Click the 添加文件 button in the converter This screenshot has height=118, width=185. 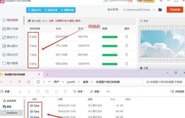click(x=35, y=10)
